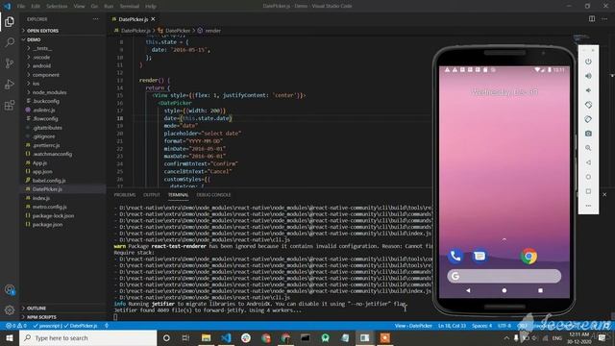Viewport: 615px width, 346px height.
Task: Open File Explorer from the taskbar
Action: 206,337
